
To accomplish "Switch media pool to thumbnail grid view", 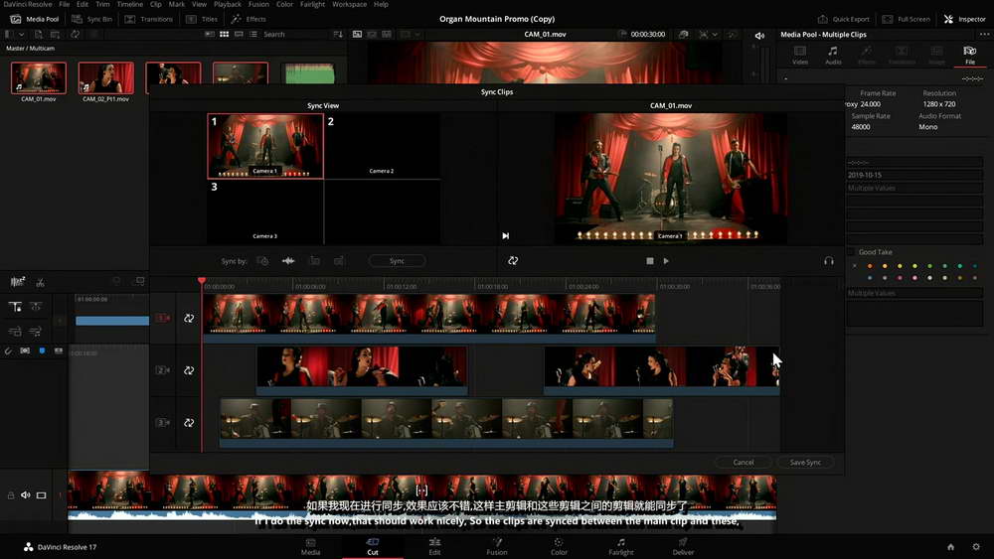I will click(x=224, y=34).
